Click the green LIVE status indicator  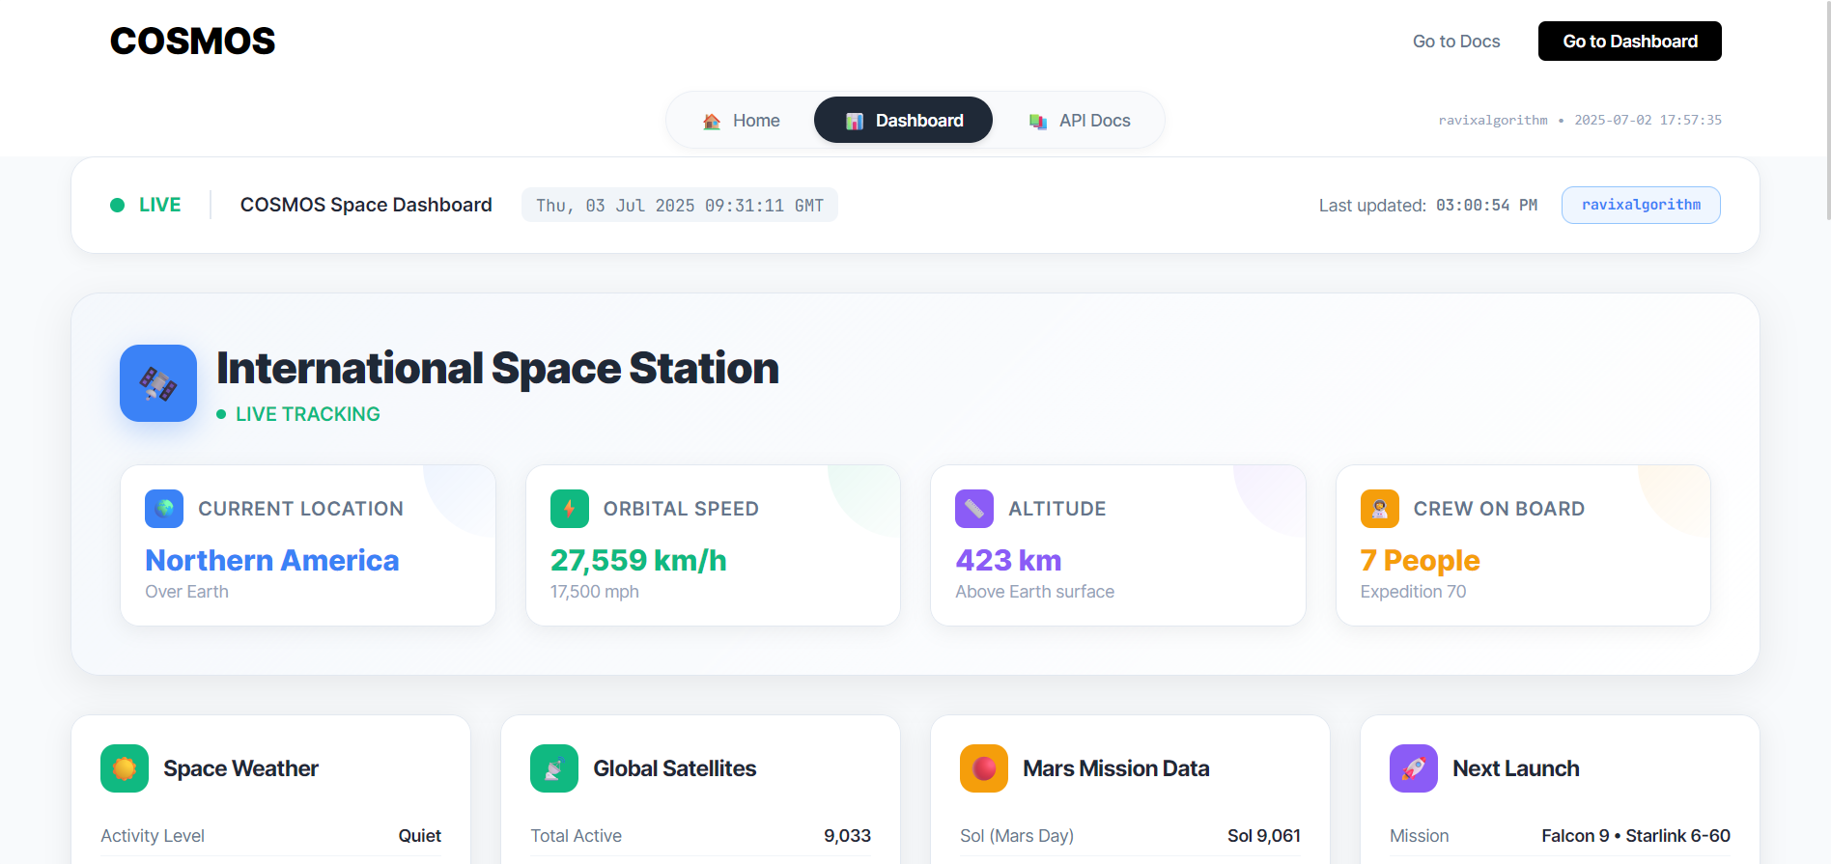click(146, 205)
